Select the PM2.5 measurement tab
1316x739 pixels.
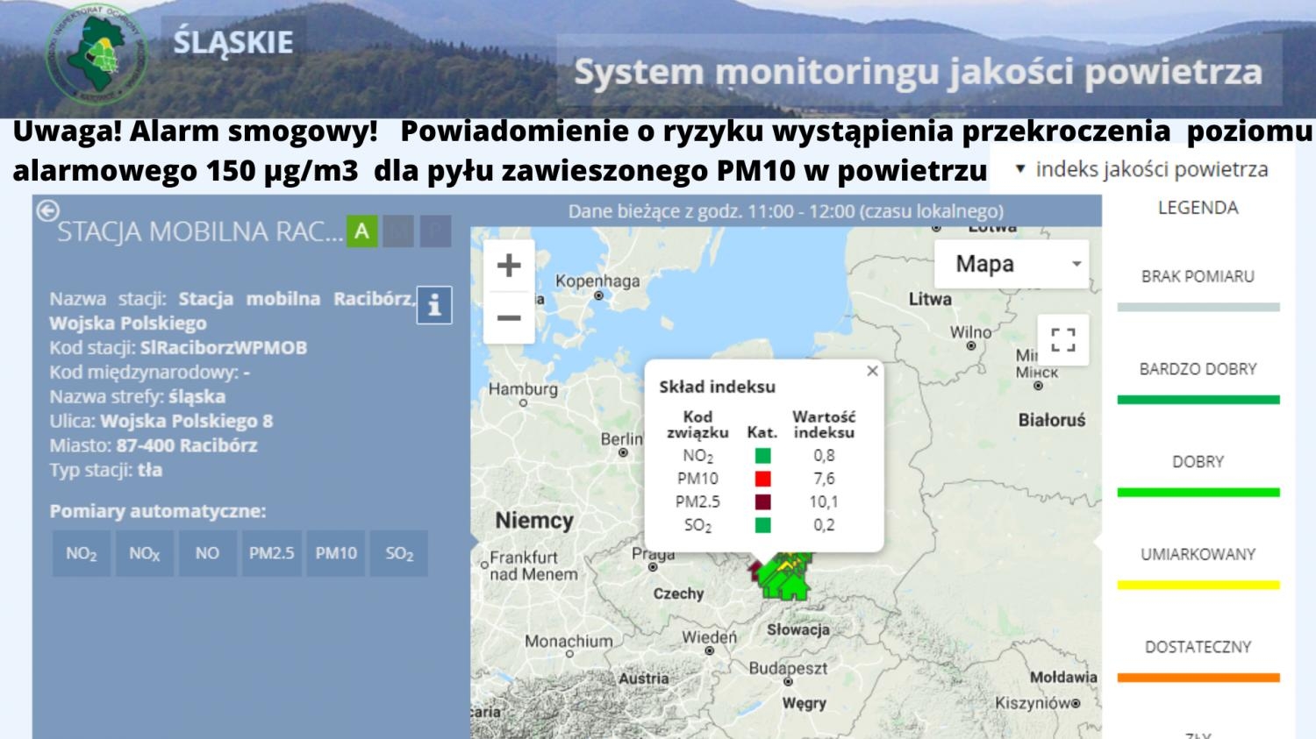pos(271,553)
